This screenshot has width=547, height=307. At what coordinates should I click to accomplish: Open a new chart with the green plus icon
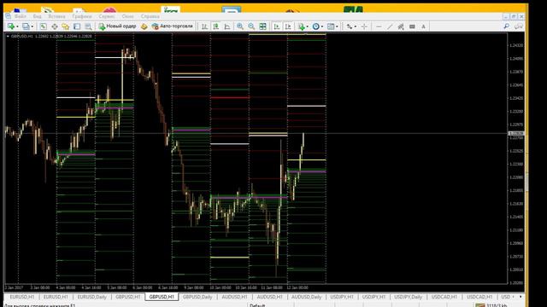coord(11,26)
